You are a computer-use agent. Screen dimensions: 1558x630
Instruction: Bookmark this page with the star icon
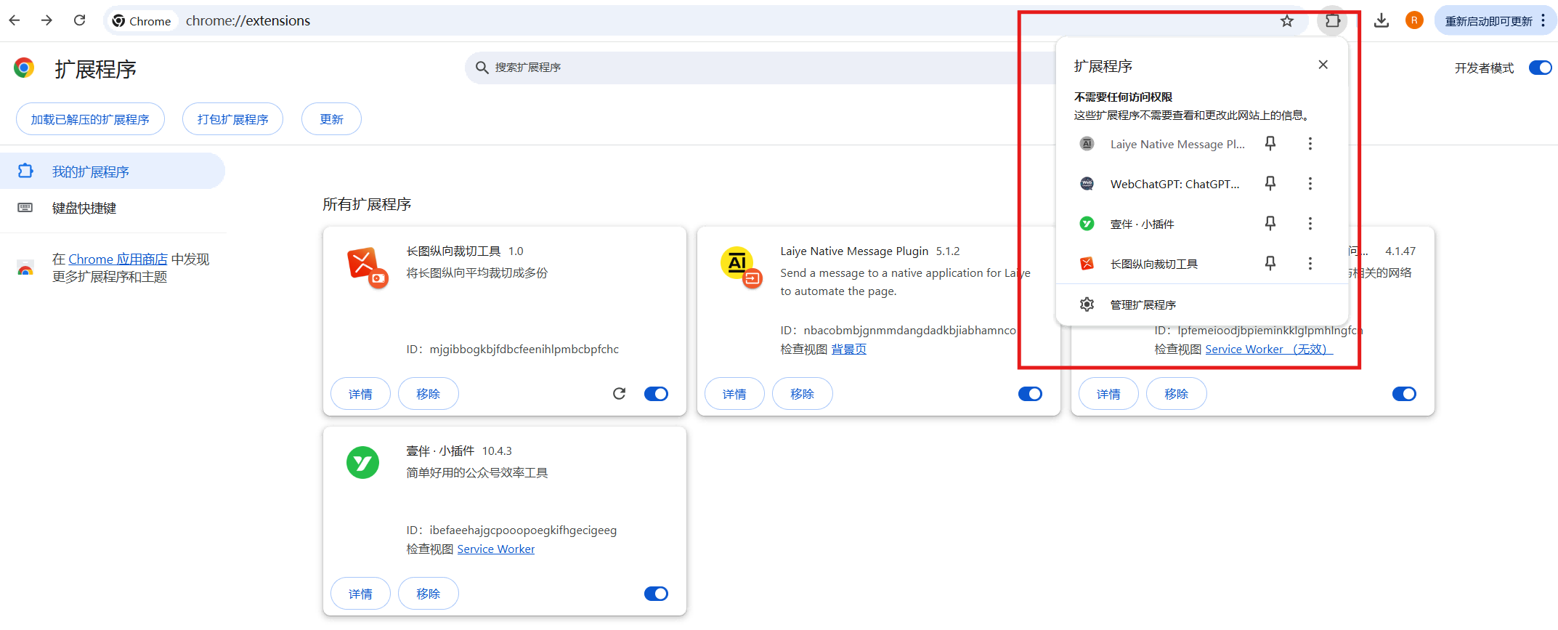point(1287,21)
